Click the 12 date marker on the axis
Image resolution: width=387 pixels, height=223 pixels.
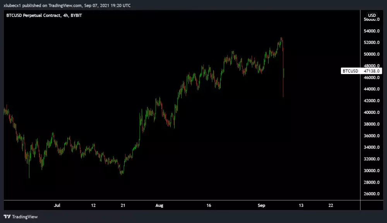coord(93,205)
